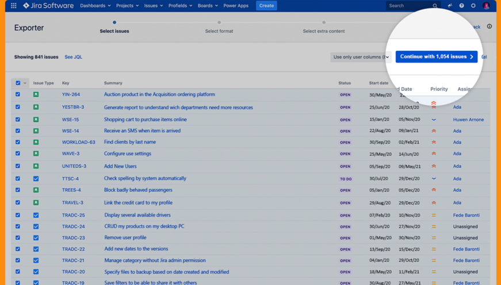Click Continue with 1,054 issues button
Screen dimensions: 501x285
(436, 57)
